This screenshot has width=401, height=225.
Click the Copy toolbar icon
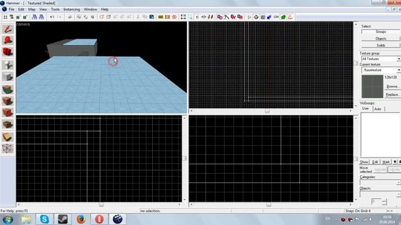[x=145, y=17]
